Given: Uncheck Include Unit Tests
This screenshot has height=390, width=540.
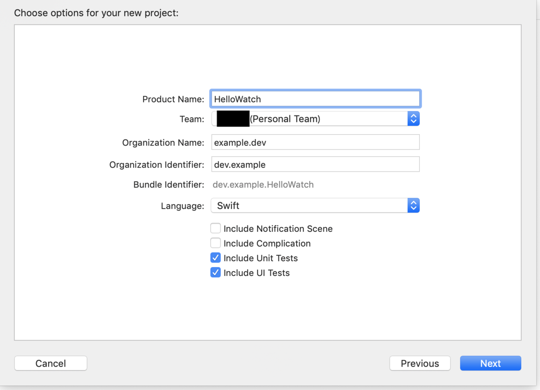Looking at the screenshot, I should tap(216, 258).
